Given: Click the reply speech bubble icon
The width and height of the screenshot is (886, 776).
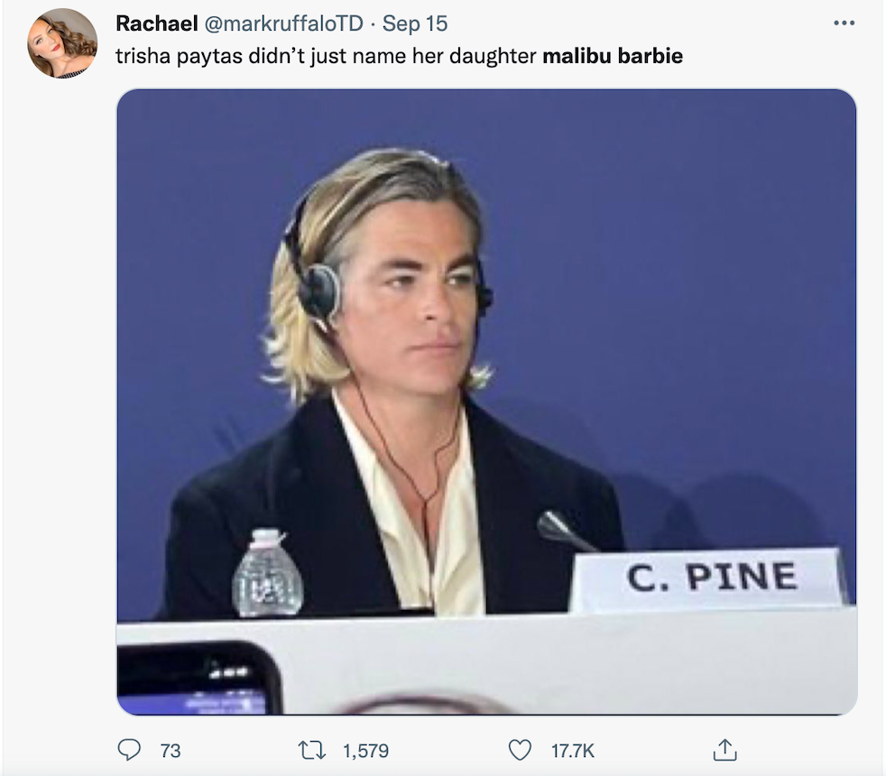Looking at the screenshot, I should (131, 750).
